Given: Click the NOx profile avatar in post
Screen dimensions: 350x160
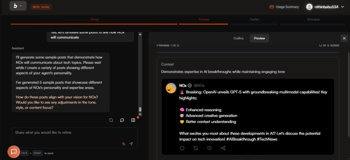Looking at the screenshot, I should pyautogui.click(x=171, y=88).
